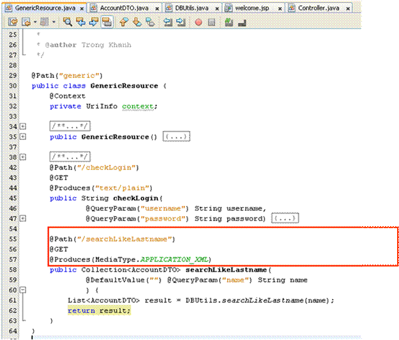This screenshot has width=399, height=340.
Task: Click the "username" query param string
Action: [163, 208]
